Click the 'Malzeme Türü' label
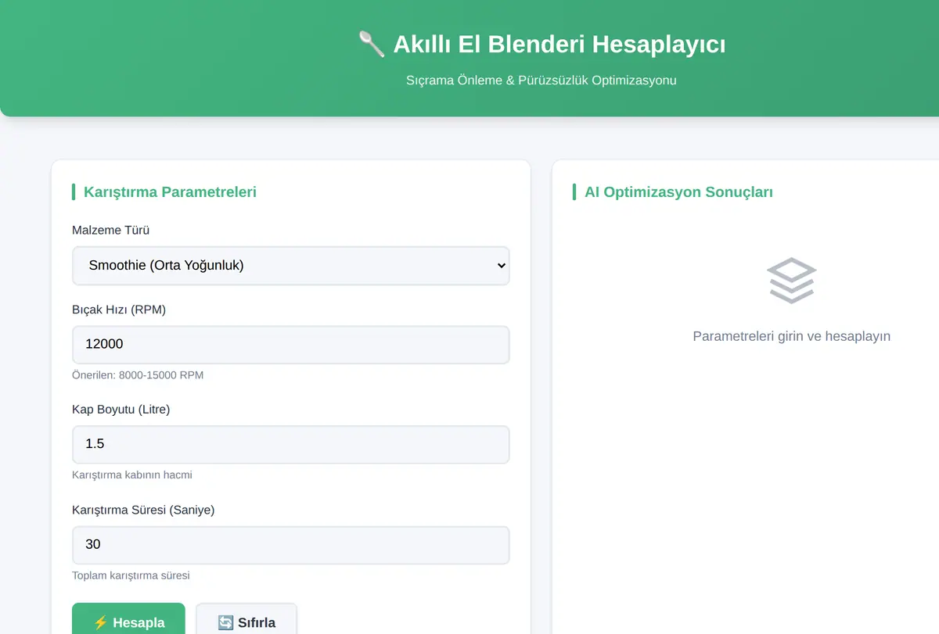 [x=110, y=231]
